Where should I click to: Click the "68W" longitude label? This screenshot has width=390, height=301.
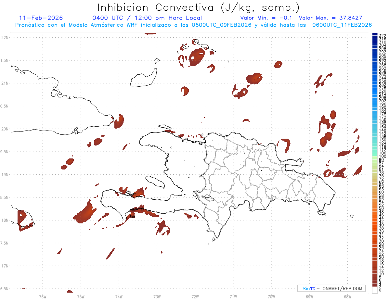347,296
